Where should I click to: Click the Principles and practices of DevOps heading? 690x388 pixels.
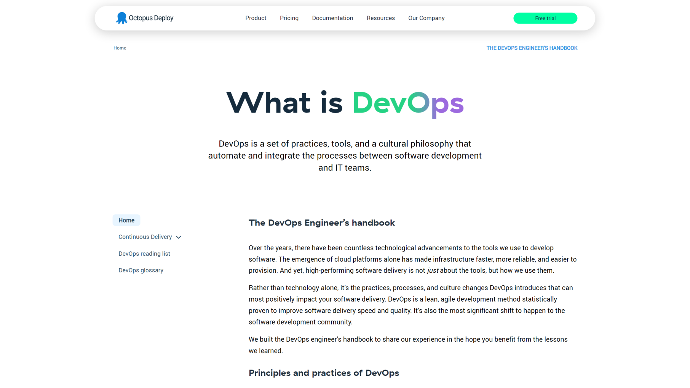pos(324,373)
